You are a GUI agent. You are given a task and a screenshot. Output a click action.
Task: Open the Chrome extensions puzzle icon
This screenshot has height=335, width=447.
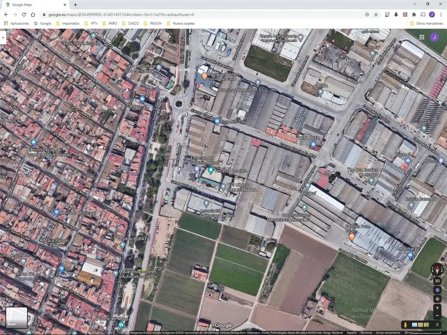[x=414, y=15]
